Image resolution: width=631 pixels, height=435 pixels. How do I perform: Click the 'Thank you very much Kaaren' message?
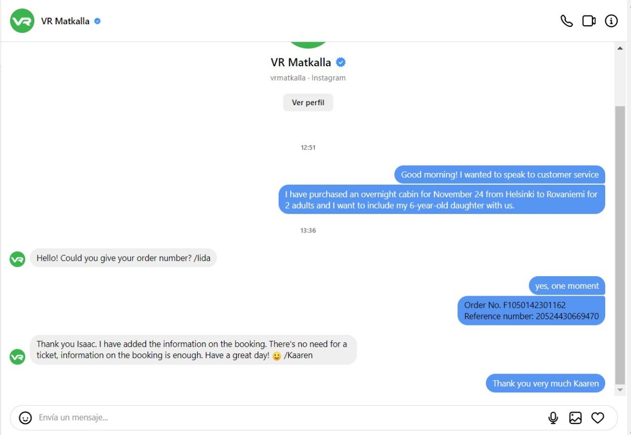(x=545, y=383)
